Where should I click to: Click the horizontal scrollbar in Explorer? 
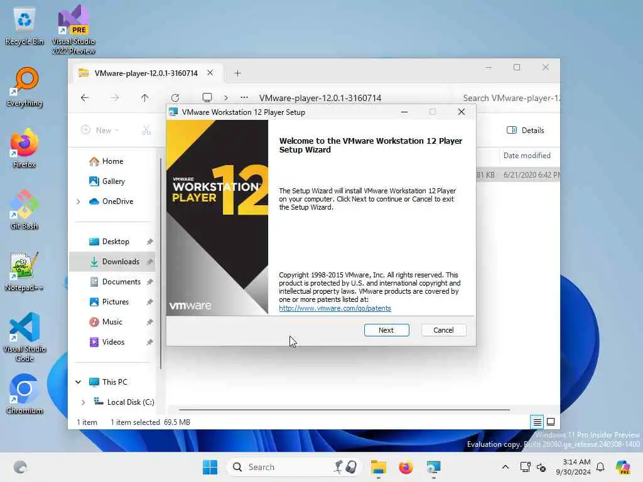pos(345,409)
